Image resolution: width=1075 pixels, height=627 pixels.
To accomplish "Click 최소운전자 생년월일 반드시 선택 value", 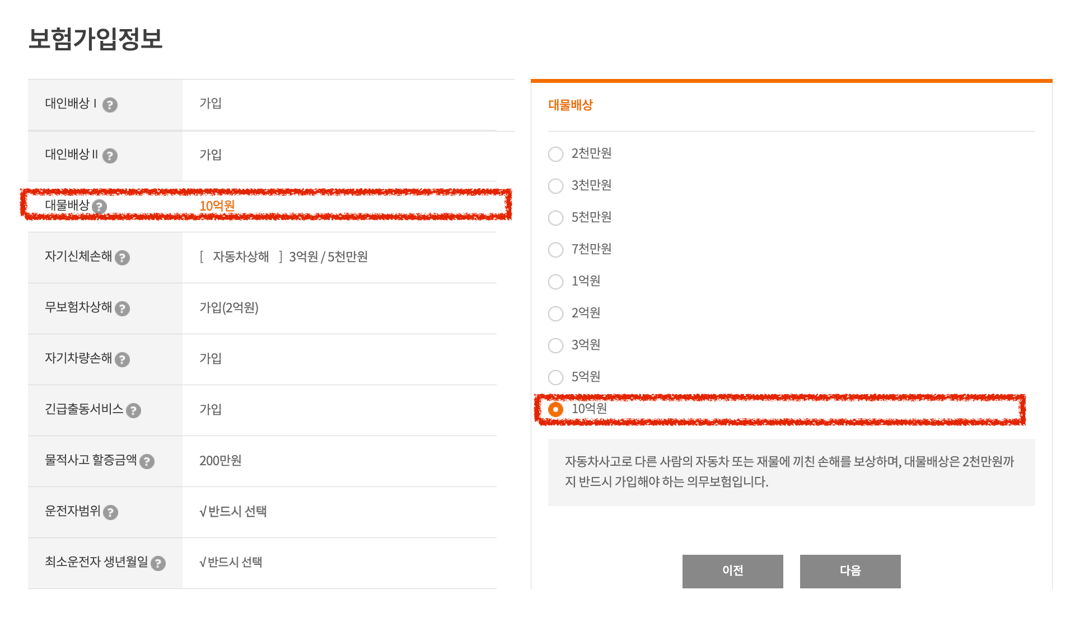I will (231, 563).
